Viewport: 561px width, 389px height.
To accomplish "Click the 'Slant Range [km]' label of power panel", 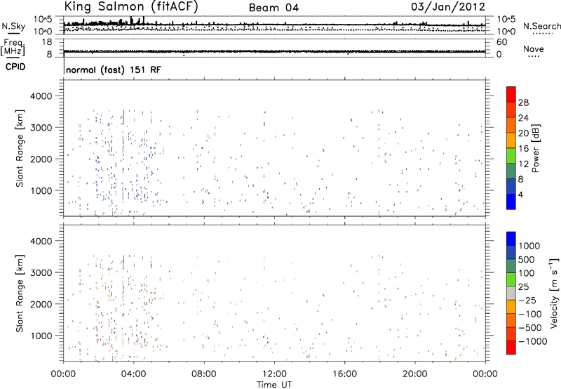I will tap(20, 148).
